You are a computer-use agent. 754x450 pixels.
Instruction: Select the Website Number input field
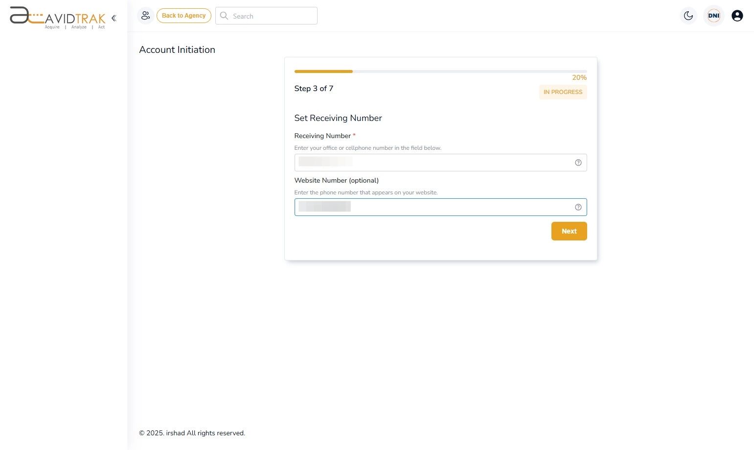tap(431, 207)
